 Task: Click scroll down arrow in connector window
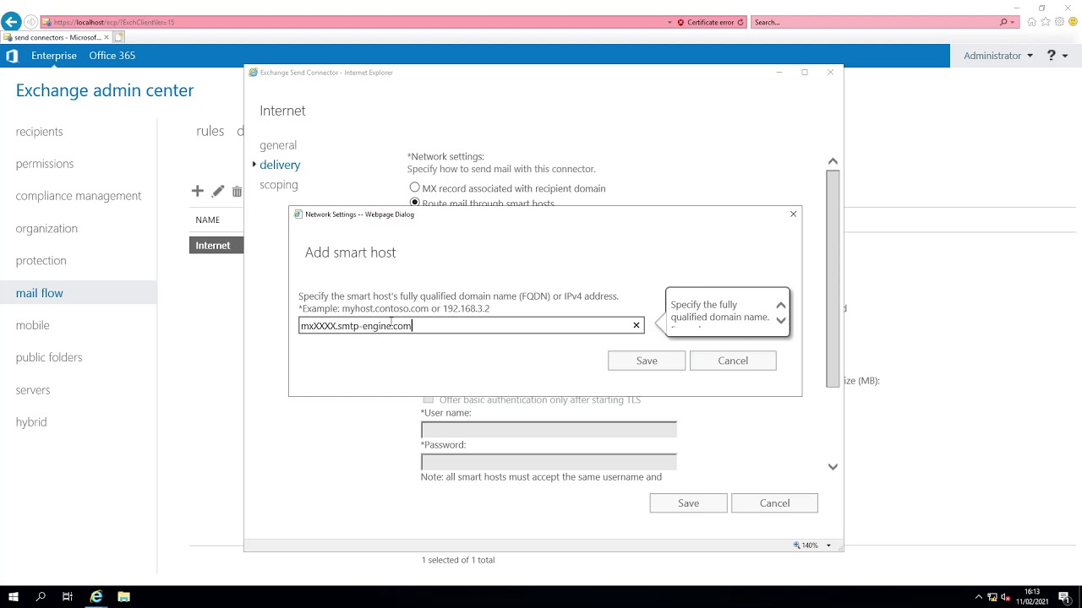tap(833, 466)
